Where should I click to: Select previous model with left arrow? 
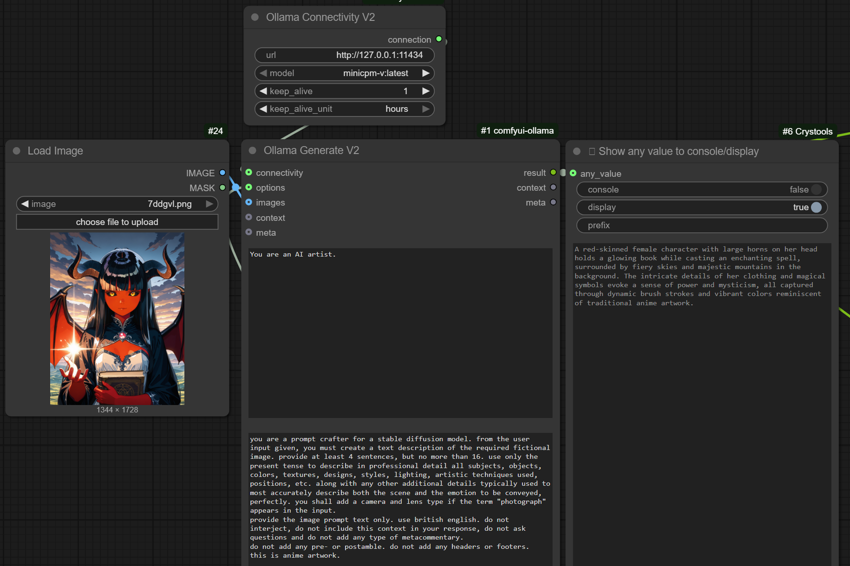coord(263,73)
